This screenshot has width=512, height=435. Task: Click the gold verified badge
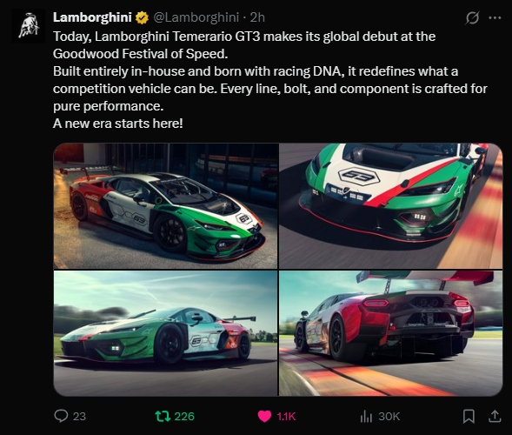[x=142, y=17]
